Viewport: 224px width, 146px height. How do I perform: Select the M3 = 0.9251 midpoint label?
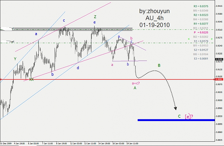click(x=201, y=28)
